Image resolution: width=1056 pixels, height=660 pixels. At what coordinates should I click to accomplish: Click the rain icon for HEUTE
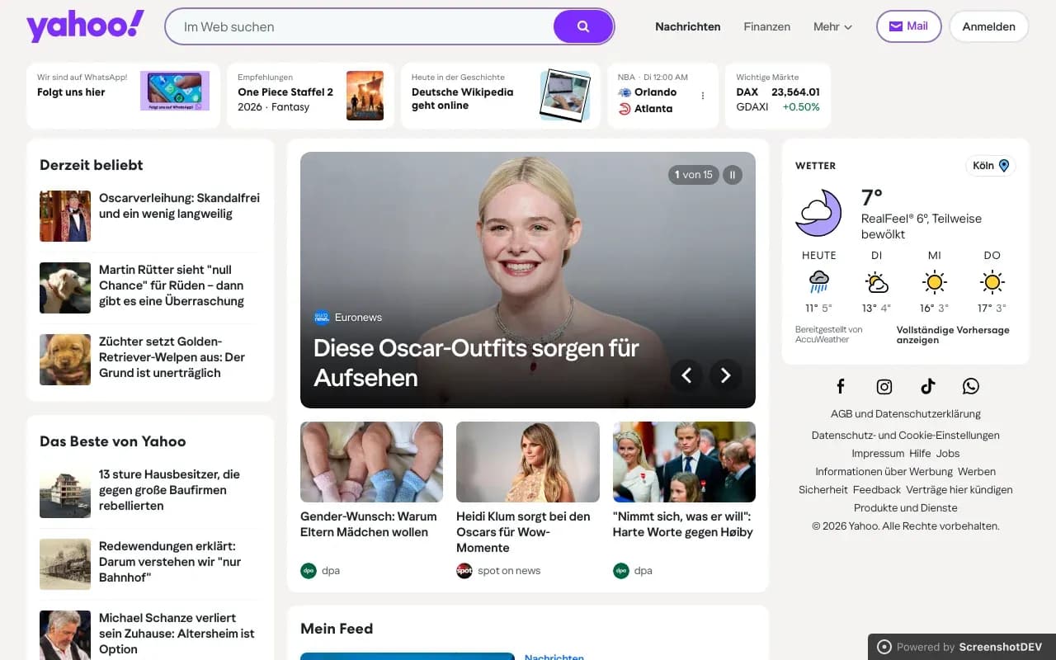point(818,282)
